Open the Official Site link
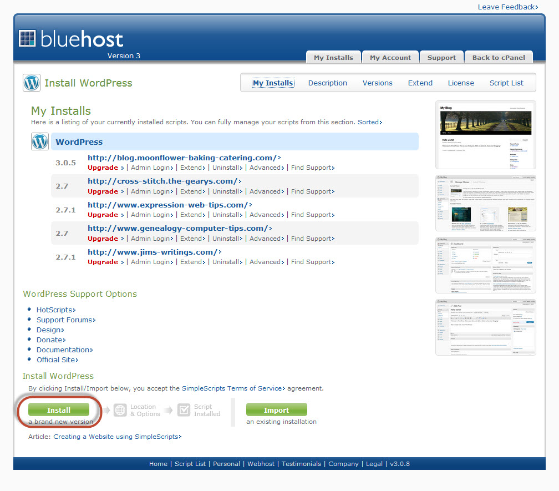 point(58,360)
